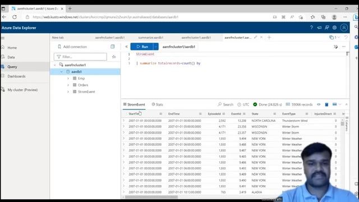Add a new query tab with plus

pyautogui.click(x=269, y=38)
